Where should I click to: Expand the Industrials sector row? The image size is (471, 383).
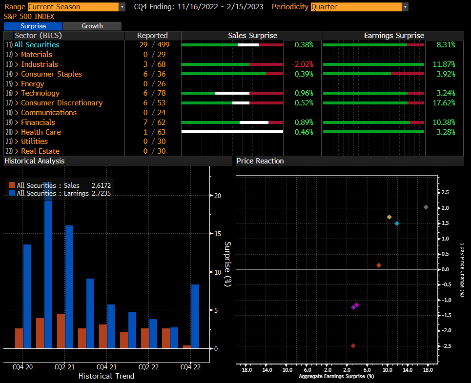[x=39, y=64]
